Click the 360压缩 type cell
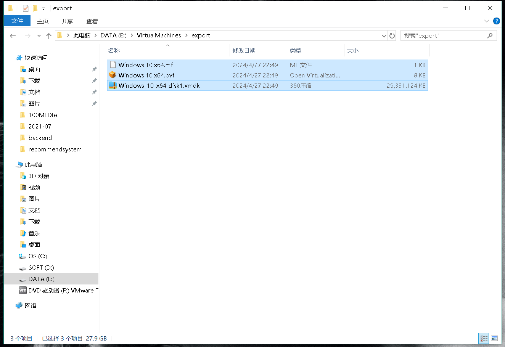Image resolution: width=505 pixels, height=347 pixels. (x=301, y=85)
